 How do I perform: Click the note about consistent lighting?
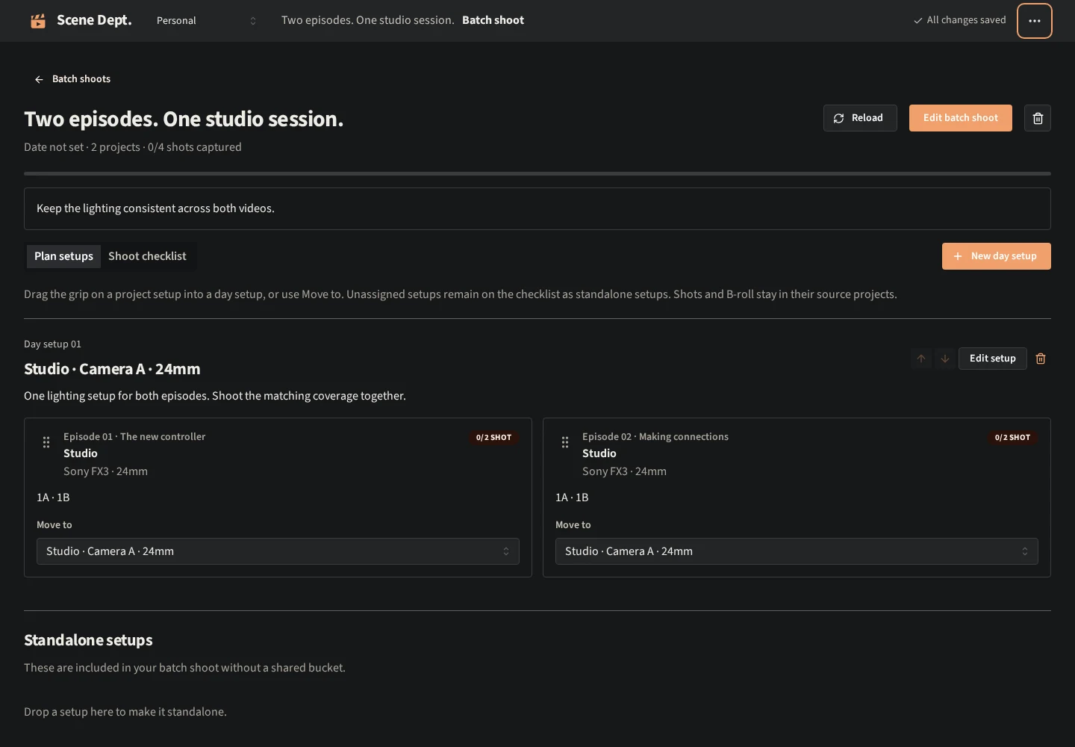(x=537, y=208)
